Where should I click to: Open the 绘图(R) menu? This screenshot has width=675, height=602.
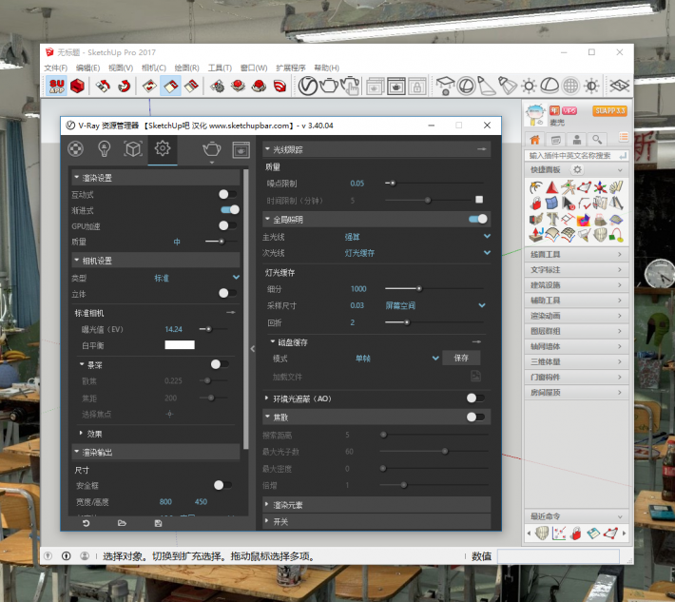pyautogui.click(x=187, y=68)
